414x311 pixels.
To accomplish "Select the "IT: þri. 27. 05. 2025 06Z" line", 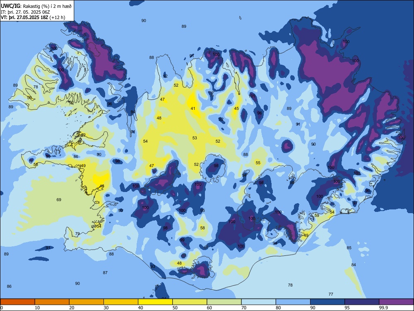I will pos(25,12).
